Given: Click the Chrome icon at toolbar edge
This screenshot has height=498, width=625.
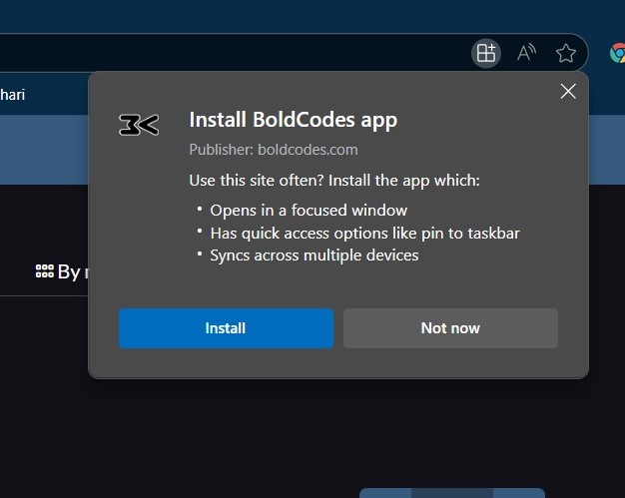Looking at the screenshot, I should 616,53.
